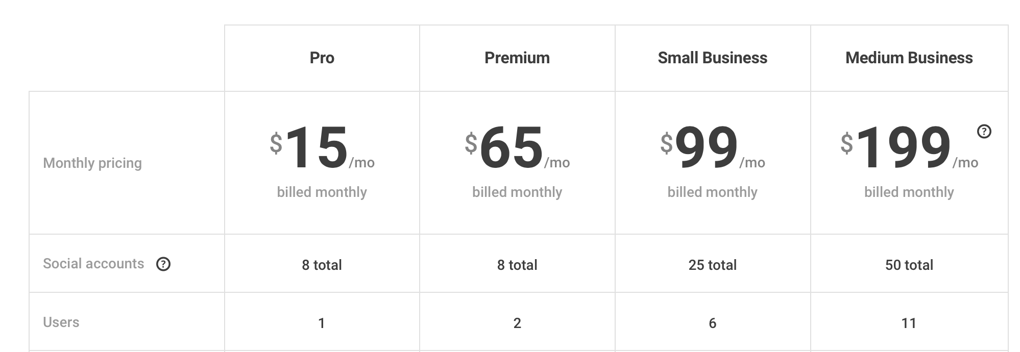Click the 50 total social accounts cell
This screenshot has height=352, width=1020.
(x=909, y=265)
